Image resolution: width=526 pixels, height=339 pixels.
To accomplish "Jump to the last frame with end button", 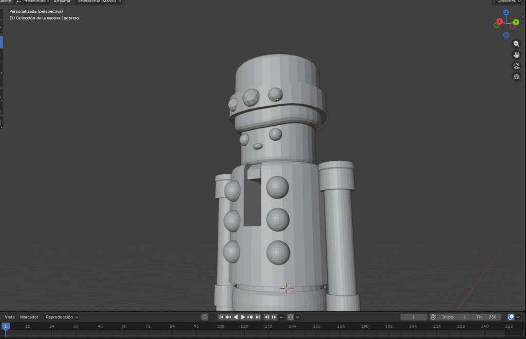I will pyautogui.click(x=258, y=317).
